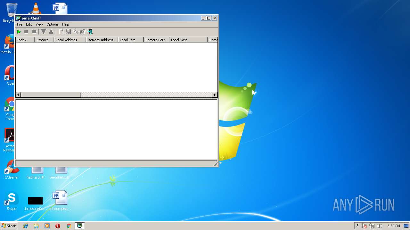Viewport: 410px width, 230px height.
Task: Close the SmartSniff window
Action: click(x=215, y=18)
